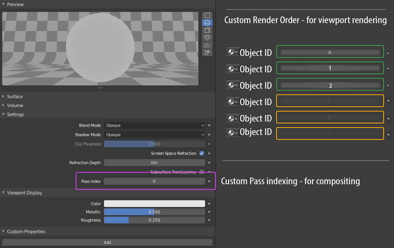Viewport: 394px width, 248px height.
Task: Click the Custom Render Order heading text
Action: (x=305, y=20)
